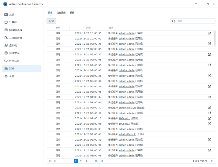Screen dimensions: 218x167
Task: Click the 设置 button above the log table
Action: pos(52,21)
